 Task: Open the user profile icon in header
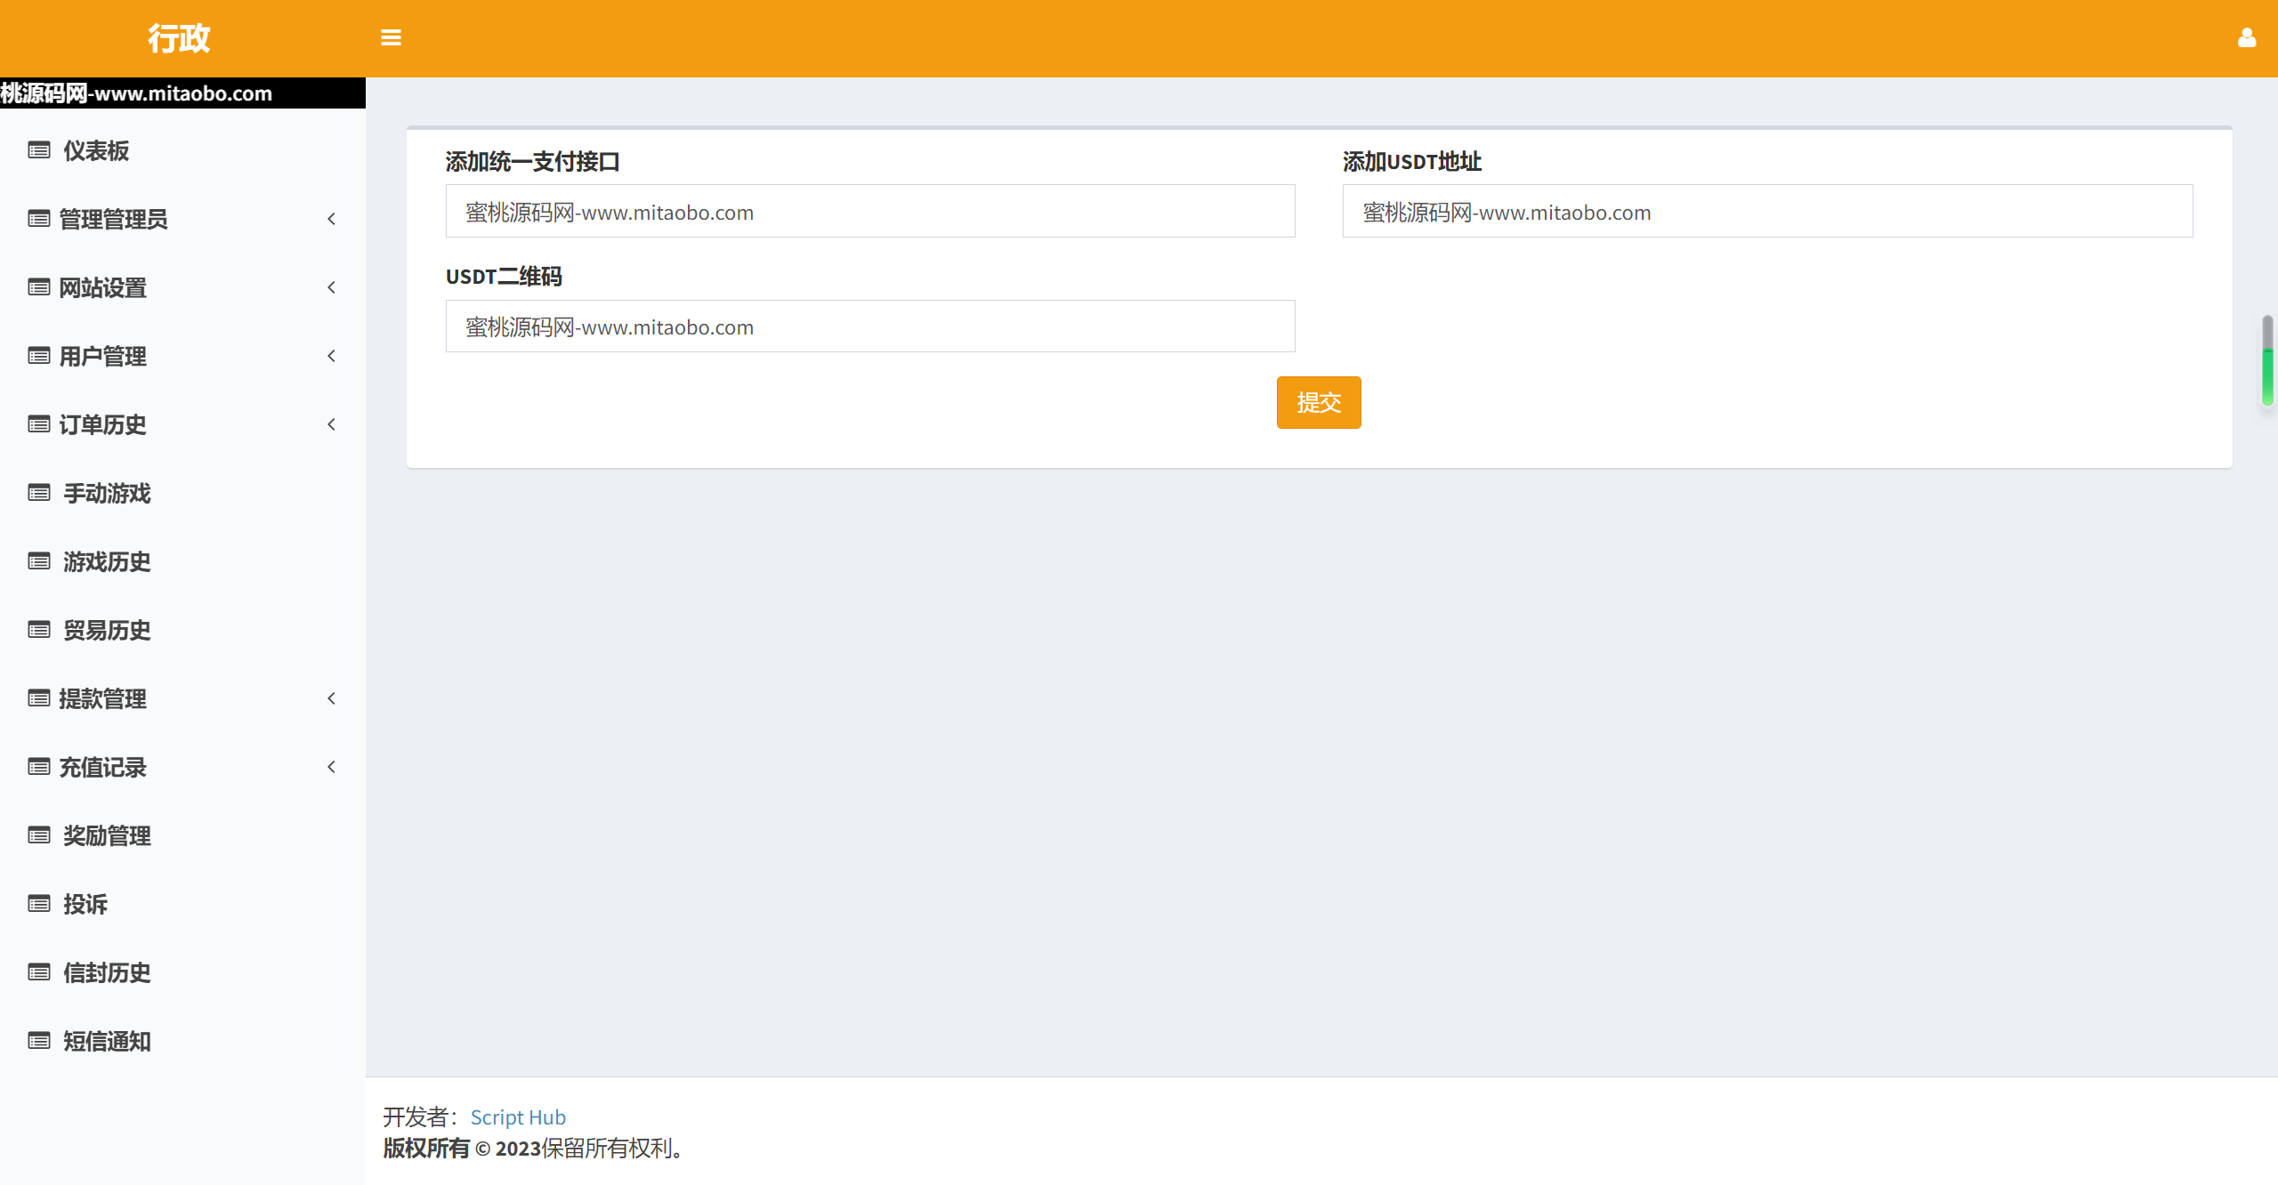click(x=2247, y=37)
